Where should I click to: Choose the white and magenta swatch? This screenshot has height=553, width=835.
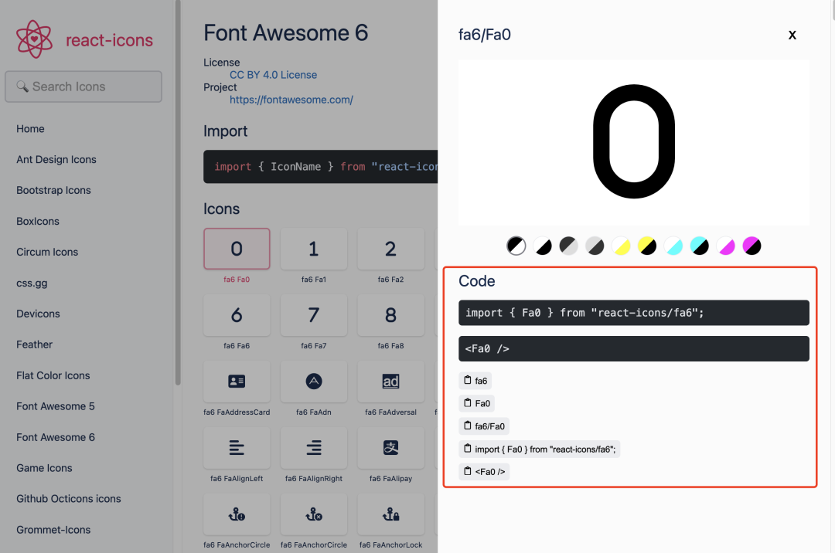725,246
